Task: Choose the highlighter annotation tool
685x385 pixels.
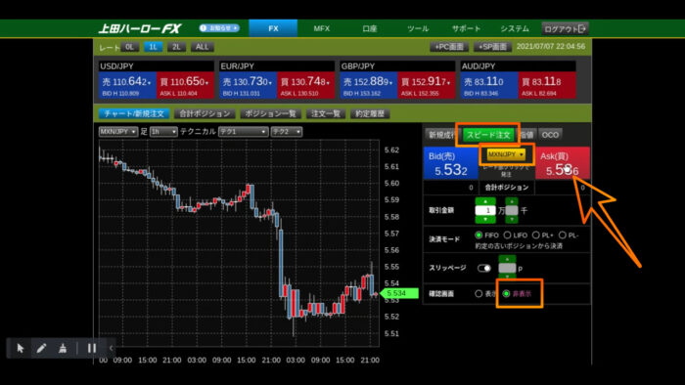Action: click(63, 348)
